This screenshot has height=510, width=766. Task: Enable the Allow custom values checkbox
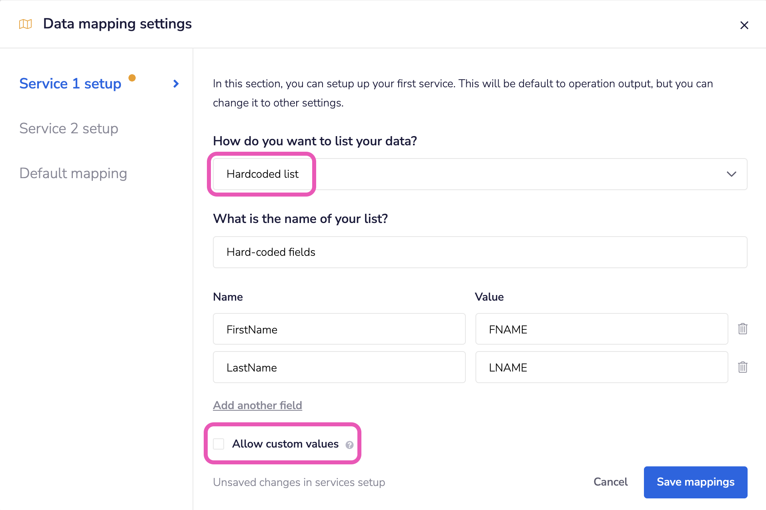pos(219,444)
